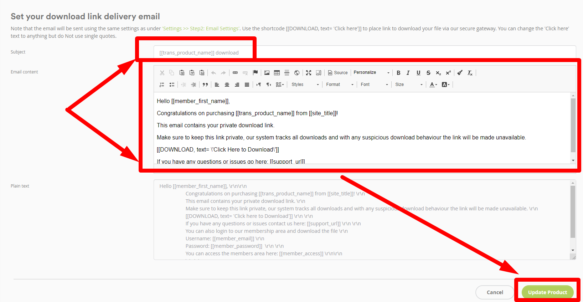Click the Copy Formatting brush icon

(460, 73)
